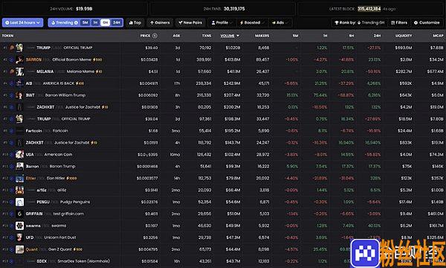The image size is (446, 268).
Task: Select the 24H trending timeframe
Action: point(117,22)
